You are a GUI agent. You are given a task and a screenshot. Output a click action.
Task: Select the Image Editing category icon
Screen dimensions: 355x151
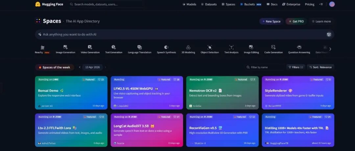click(x=251, y=47)
